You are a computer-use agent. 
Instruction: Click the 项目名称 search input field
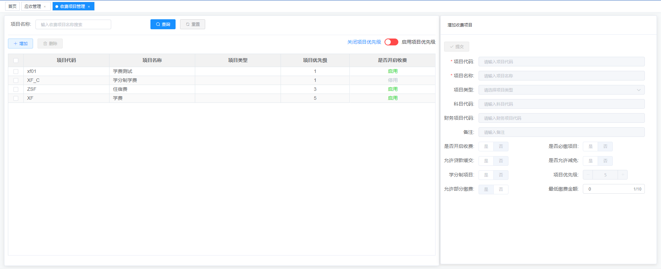click(73, 24)
